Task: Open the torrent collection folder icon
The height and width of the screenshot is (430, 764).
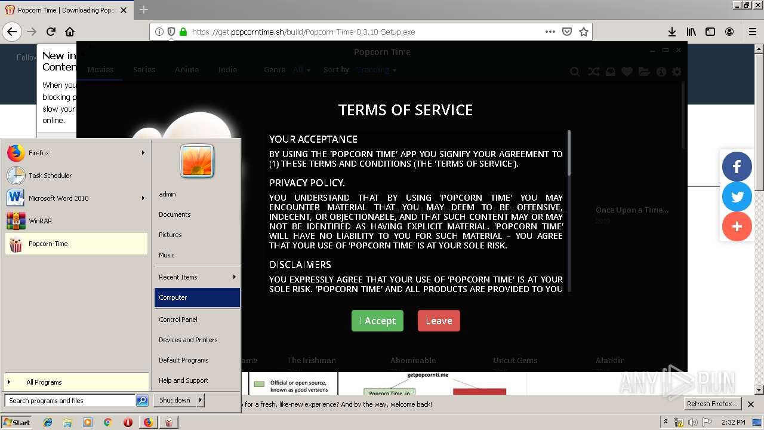Action: click(x=644, y=72)
